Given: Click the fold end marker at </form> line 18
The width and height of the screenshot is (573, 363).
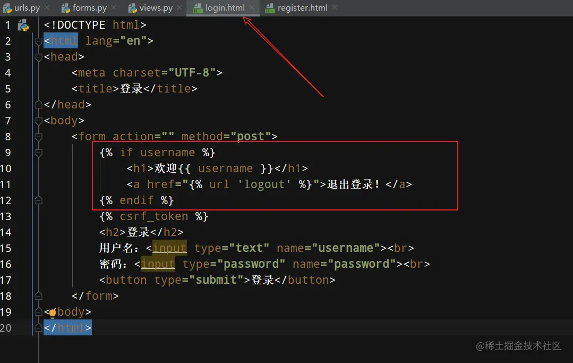Looking at the screenshot, I should (x=38, y=296).
